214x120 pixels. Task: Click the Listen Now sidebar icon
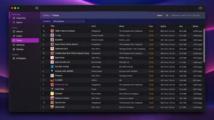(14, 18)
